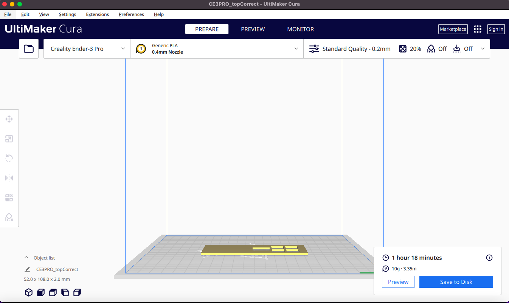
Task: Open file with the folder icon
Action: pyautogui.click(x=29, y=49)
